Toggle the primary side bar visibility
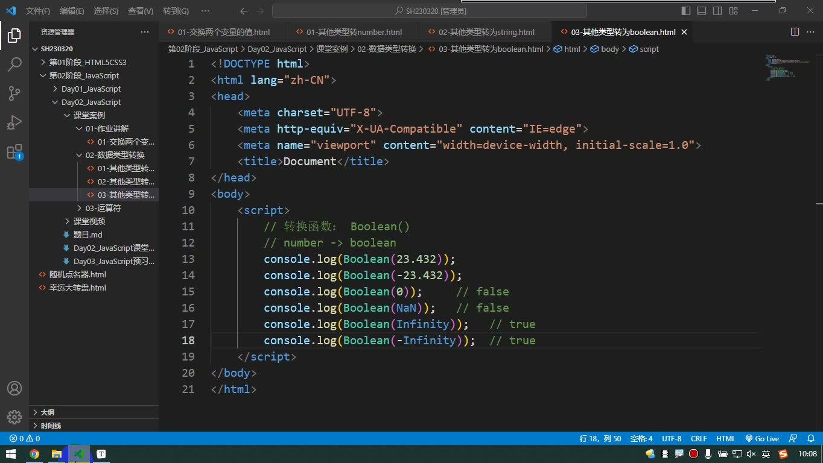823x463 pixels. pos(686,11)
